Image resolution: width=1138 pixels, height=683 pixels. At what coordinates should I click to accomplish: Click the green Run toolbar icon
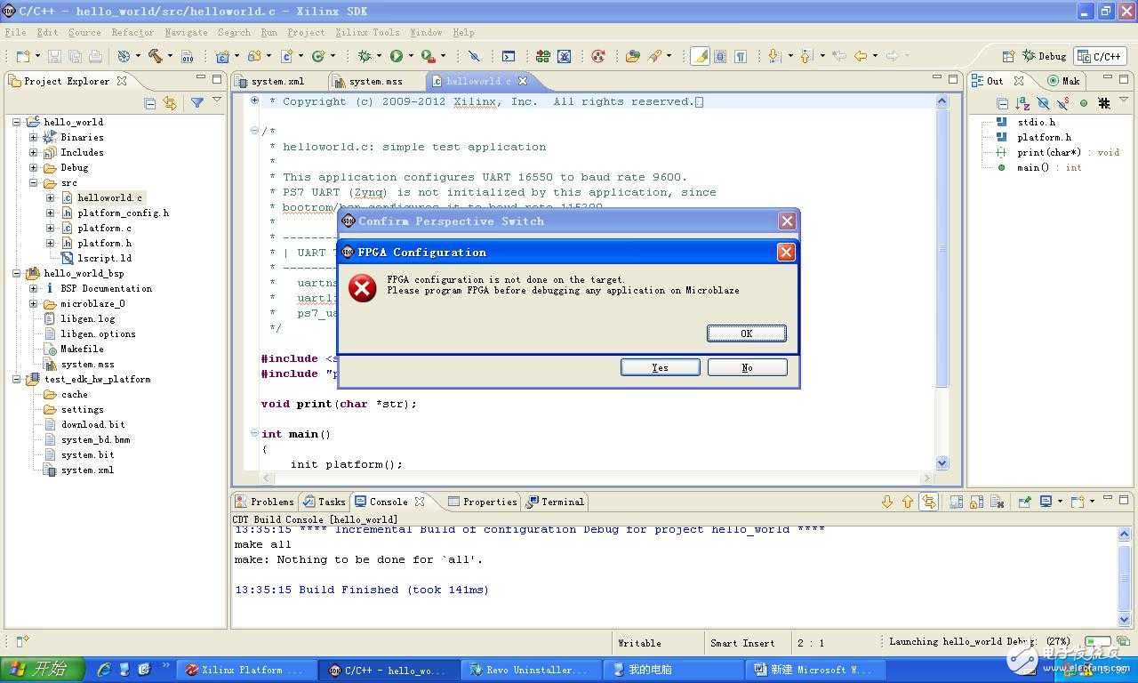(x=397, y=56)
